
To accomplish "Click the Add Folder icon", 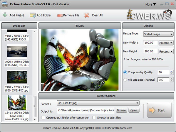I will tap(33, 15).
